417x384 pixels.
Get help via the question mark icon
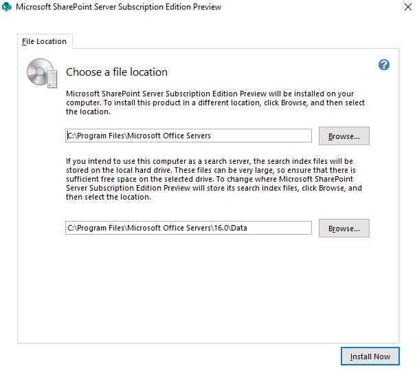384,65
